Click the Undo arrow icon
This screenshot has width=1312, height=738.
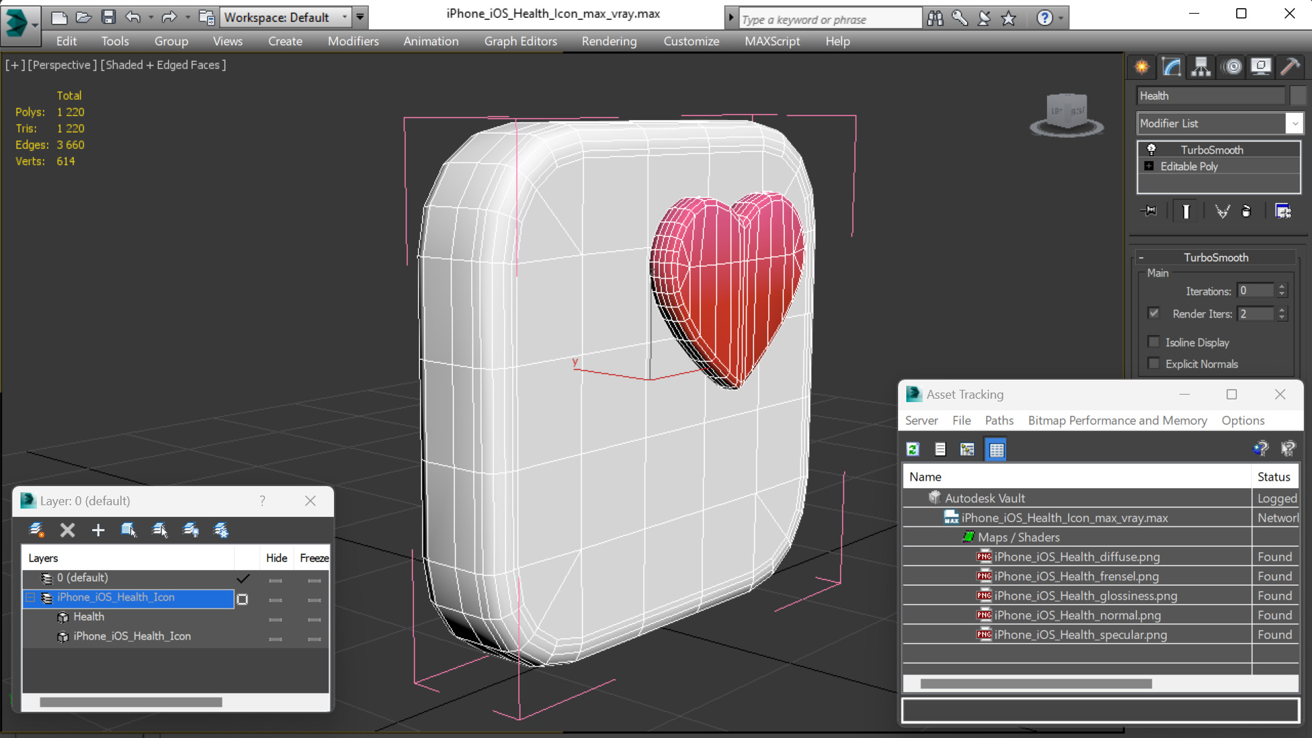pyautogui.click(x=133, y=17)
